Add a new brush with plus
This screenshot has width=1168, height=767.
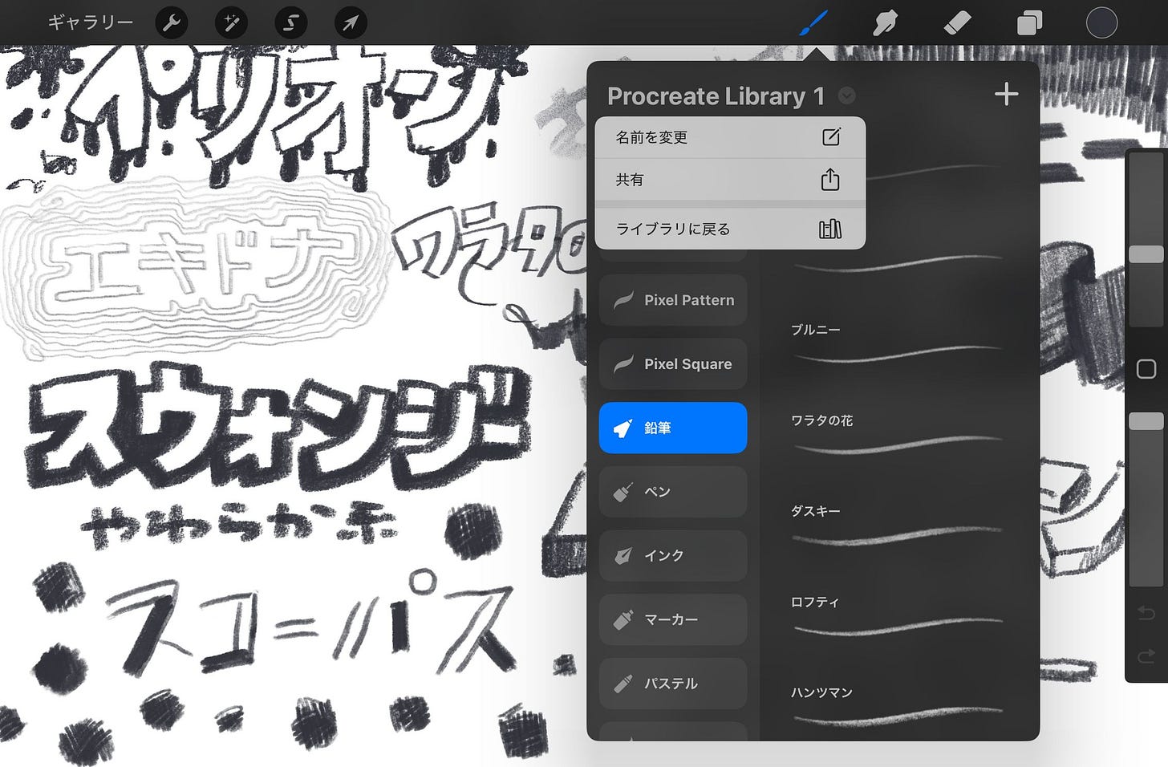point(1006,95)
